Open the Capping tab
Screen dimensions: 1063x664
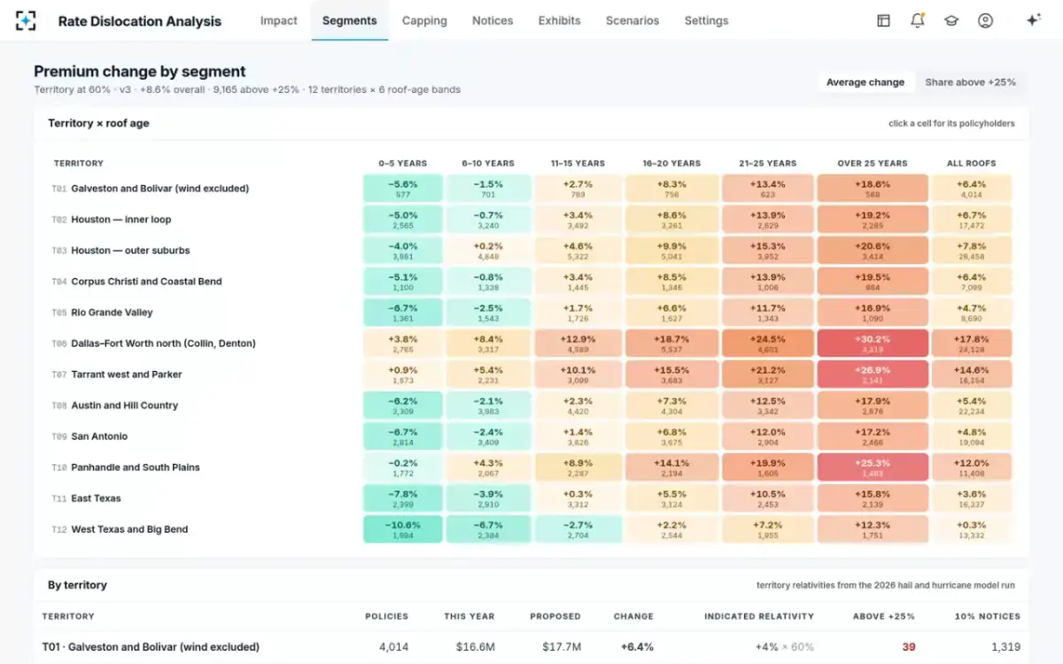pyautogui.click(x=424, y=20)
